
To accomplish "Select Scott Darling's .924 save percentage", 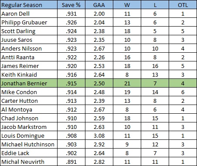I will click(x=71, y=31).
